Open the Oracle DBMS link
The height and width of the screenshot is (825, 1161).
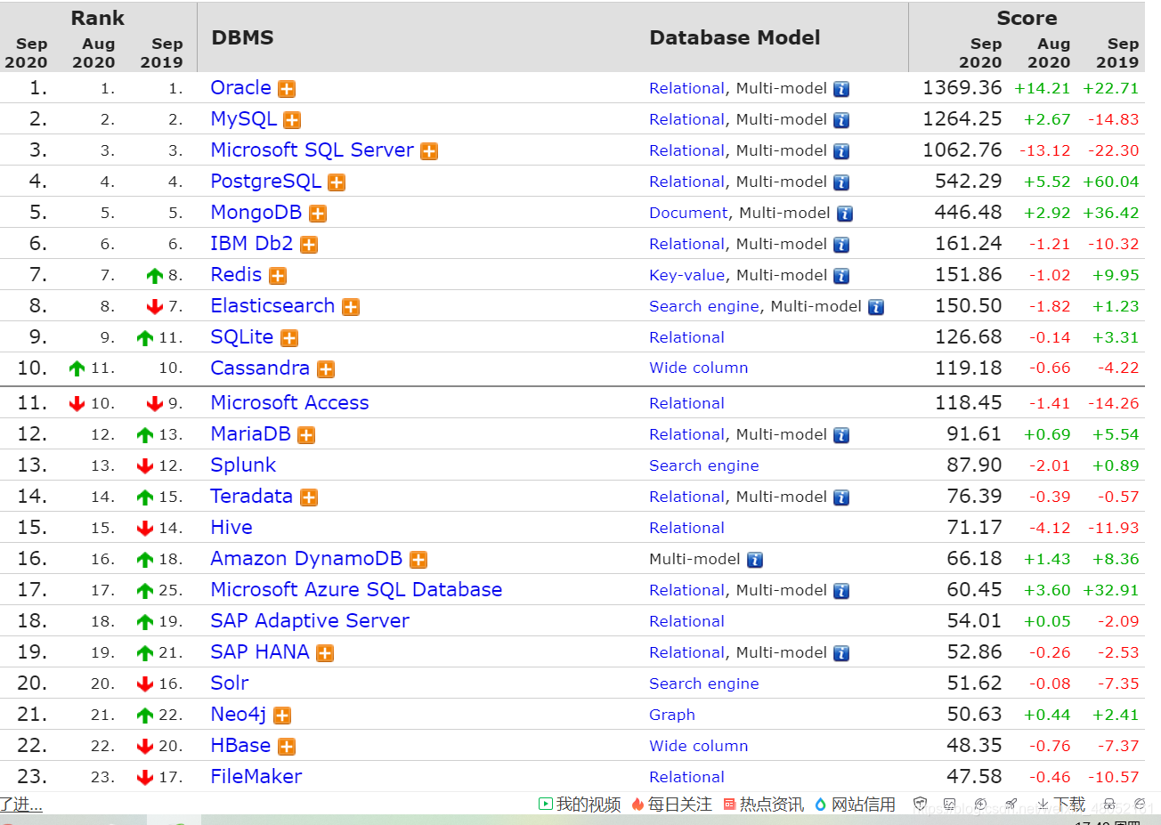pyautogui.click(x=240, y=88)
